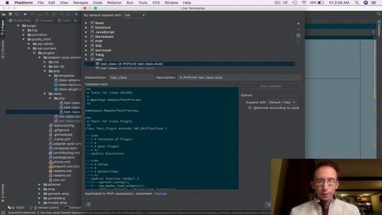Click the Abbreviation input field

pos(131,78)
